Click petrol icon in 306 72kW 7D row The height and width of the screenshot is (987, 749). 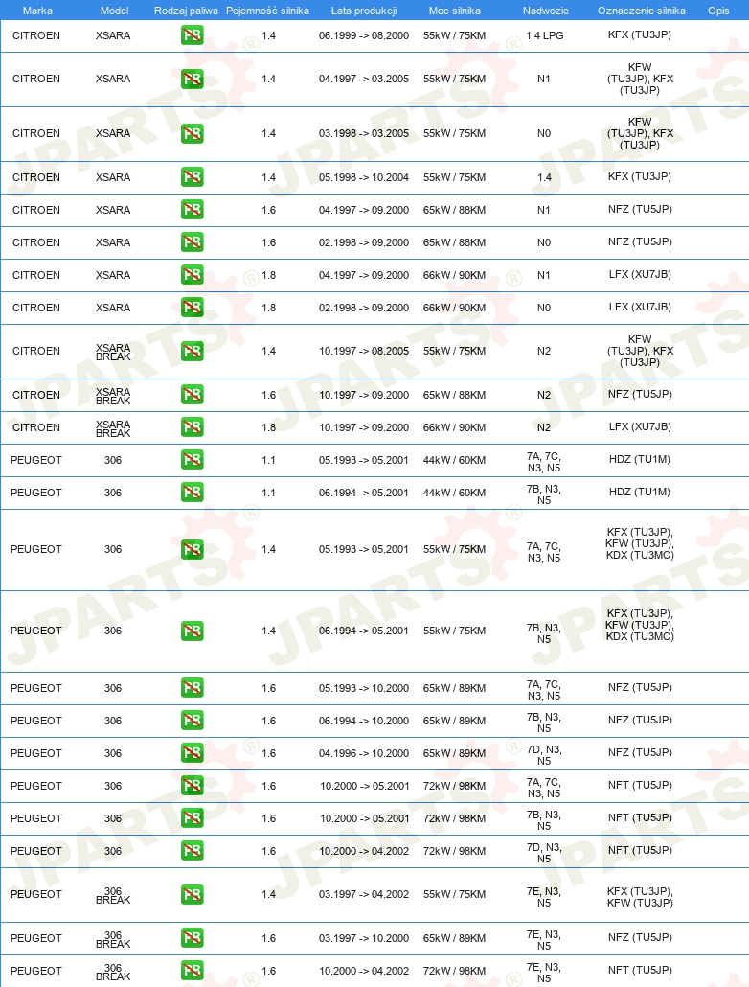pos(192,851)
